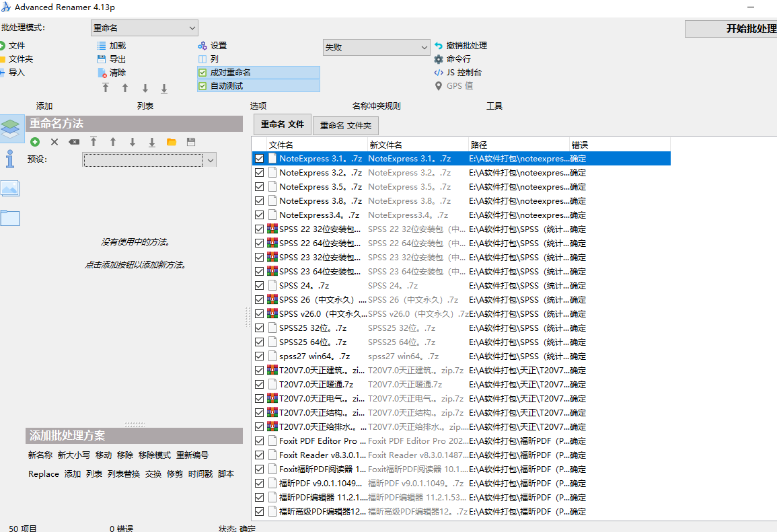Uncheck 福昕PDF v9.0.1.1049 checkbox
777x532 pixels.
click(x=259, y=483)
